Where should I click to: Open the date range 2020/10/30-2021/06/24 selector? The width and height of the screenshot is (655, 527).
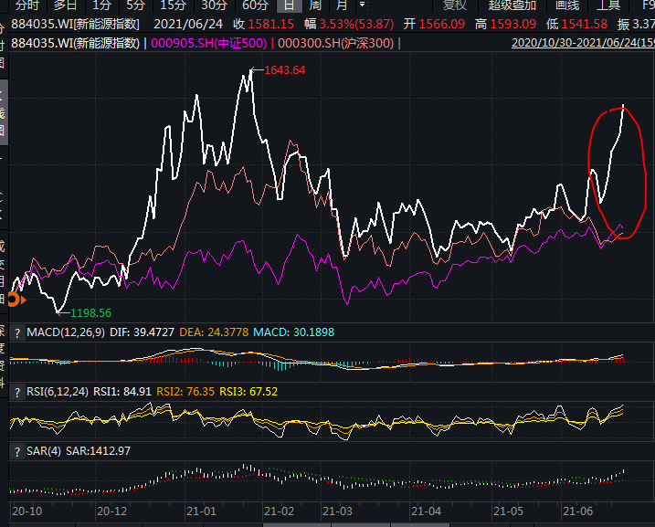pyautogui.click(x=582, y=43)
